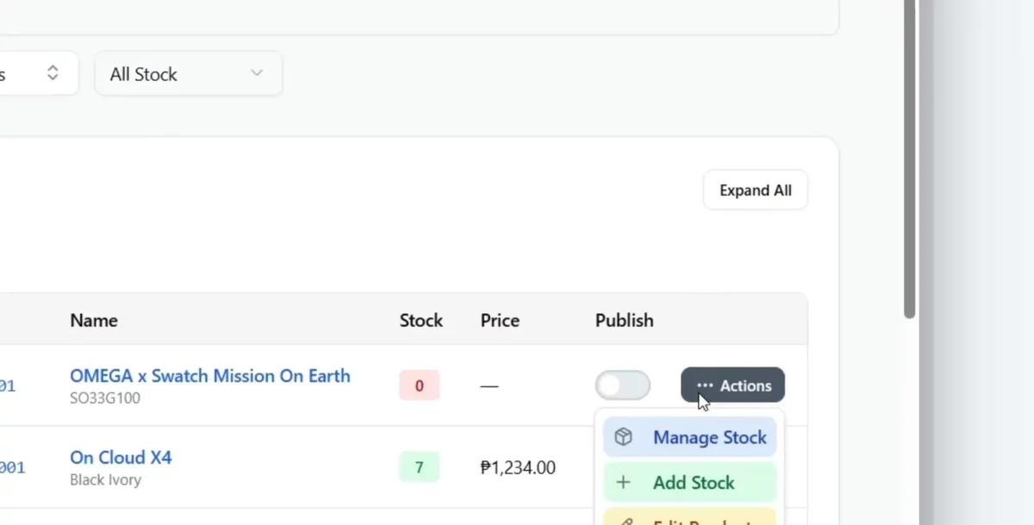
Task: Click the SO33G100 subtitle text
Action: (105, 398)
